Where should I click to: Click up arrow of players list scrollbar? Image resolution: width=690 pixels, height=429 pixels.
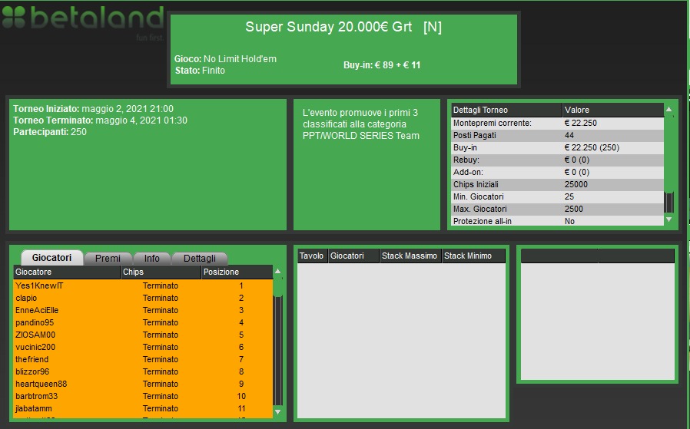[277, 271]
